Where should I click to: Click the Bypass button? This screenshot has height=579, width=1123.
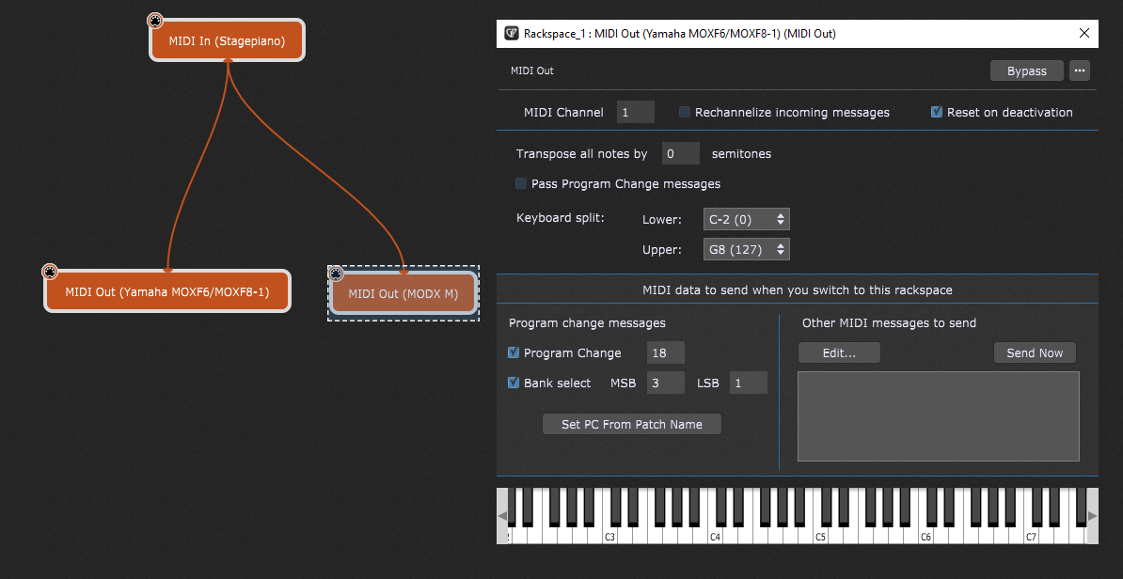(x=1026, y=70)
